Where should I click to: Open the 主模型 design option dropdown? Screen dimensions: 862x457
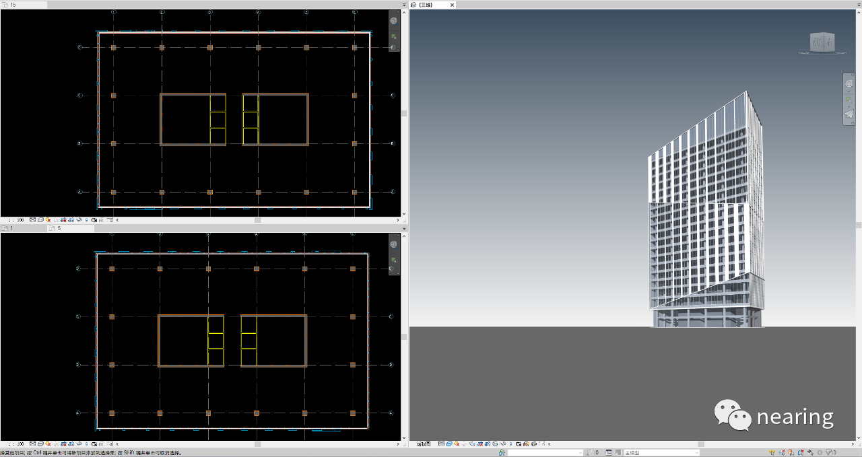click(x=662, y=452)
